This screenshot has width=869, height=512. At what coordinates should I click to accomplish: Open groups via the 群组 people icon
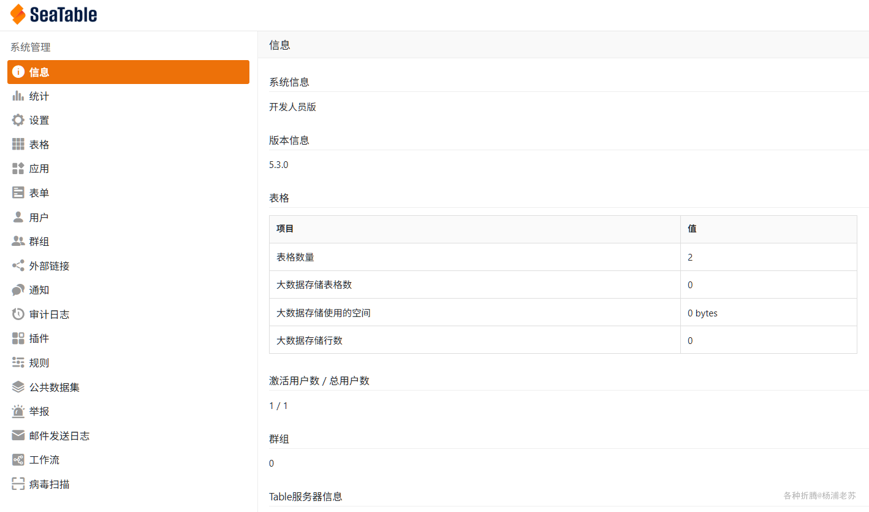click(18, 241)
